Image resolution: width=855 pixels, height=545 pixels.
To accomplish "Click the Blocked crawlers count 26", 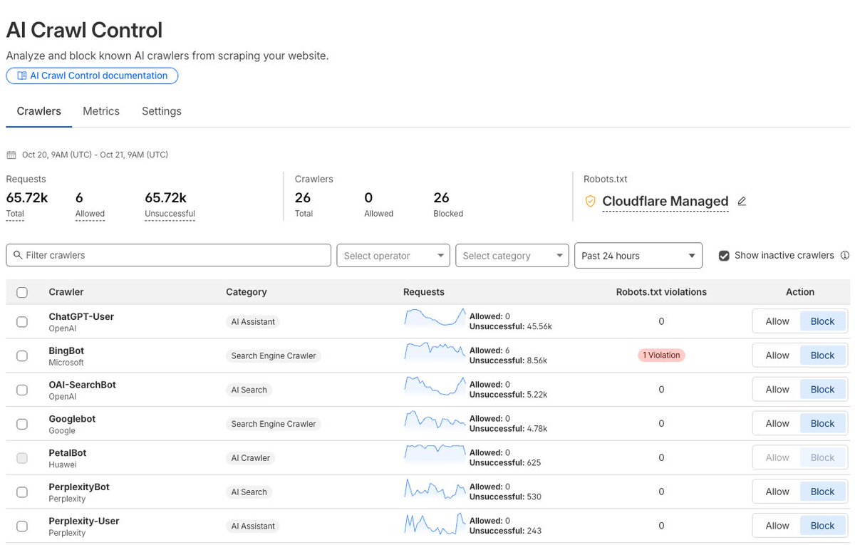I will 441,198.
